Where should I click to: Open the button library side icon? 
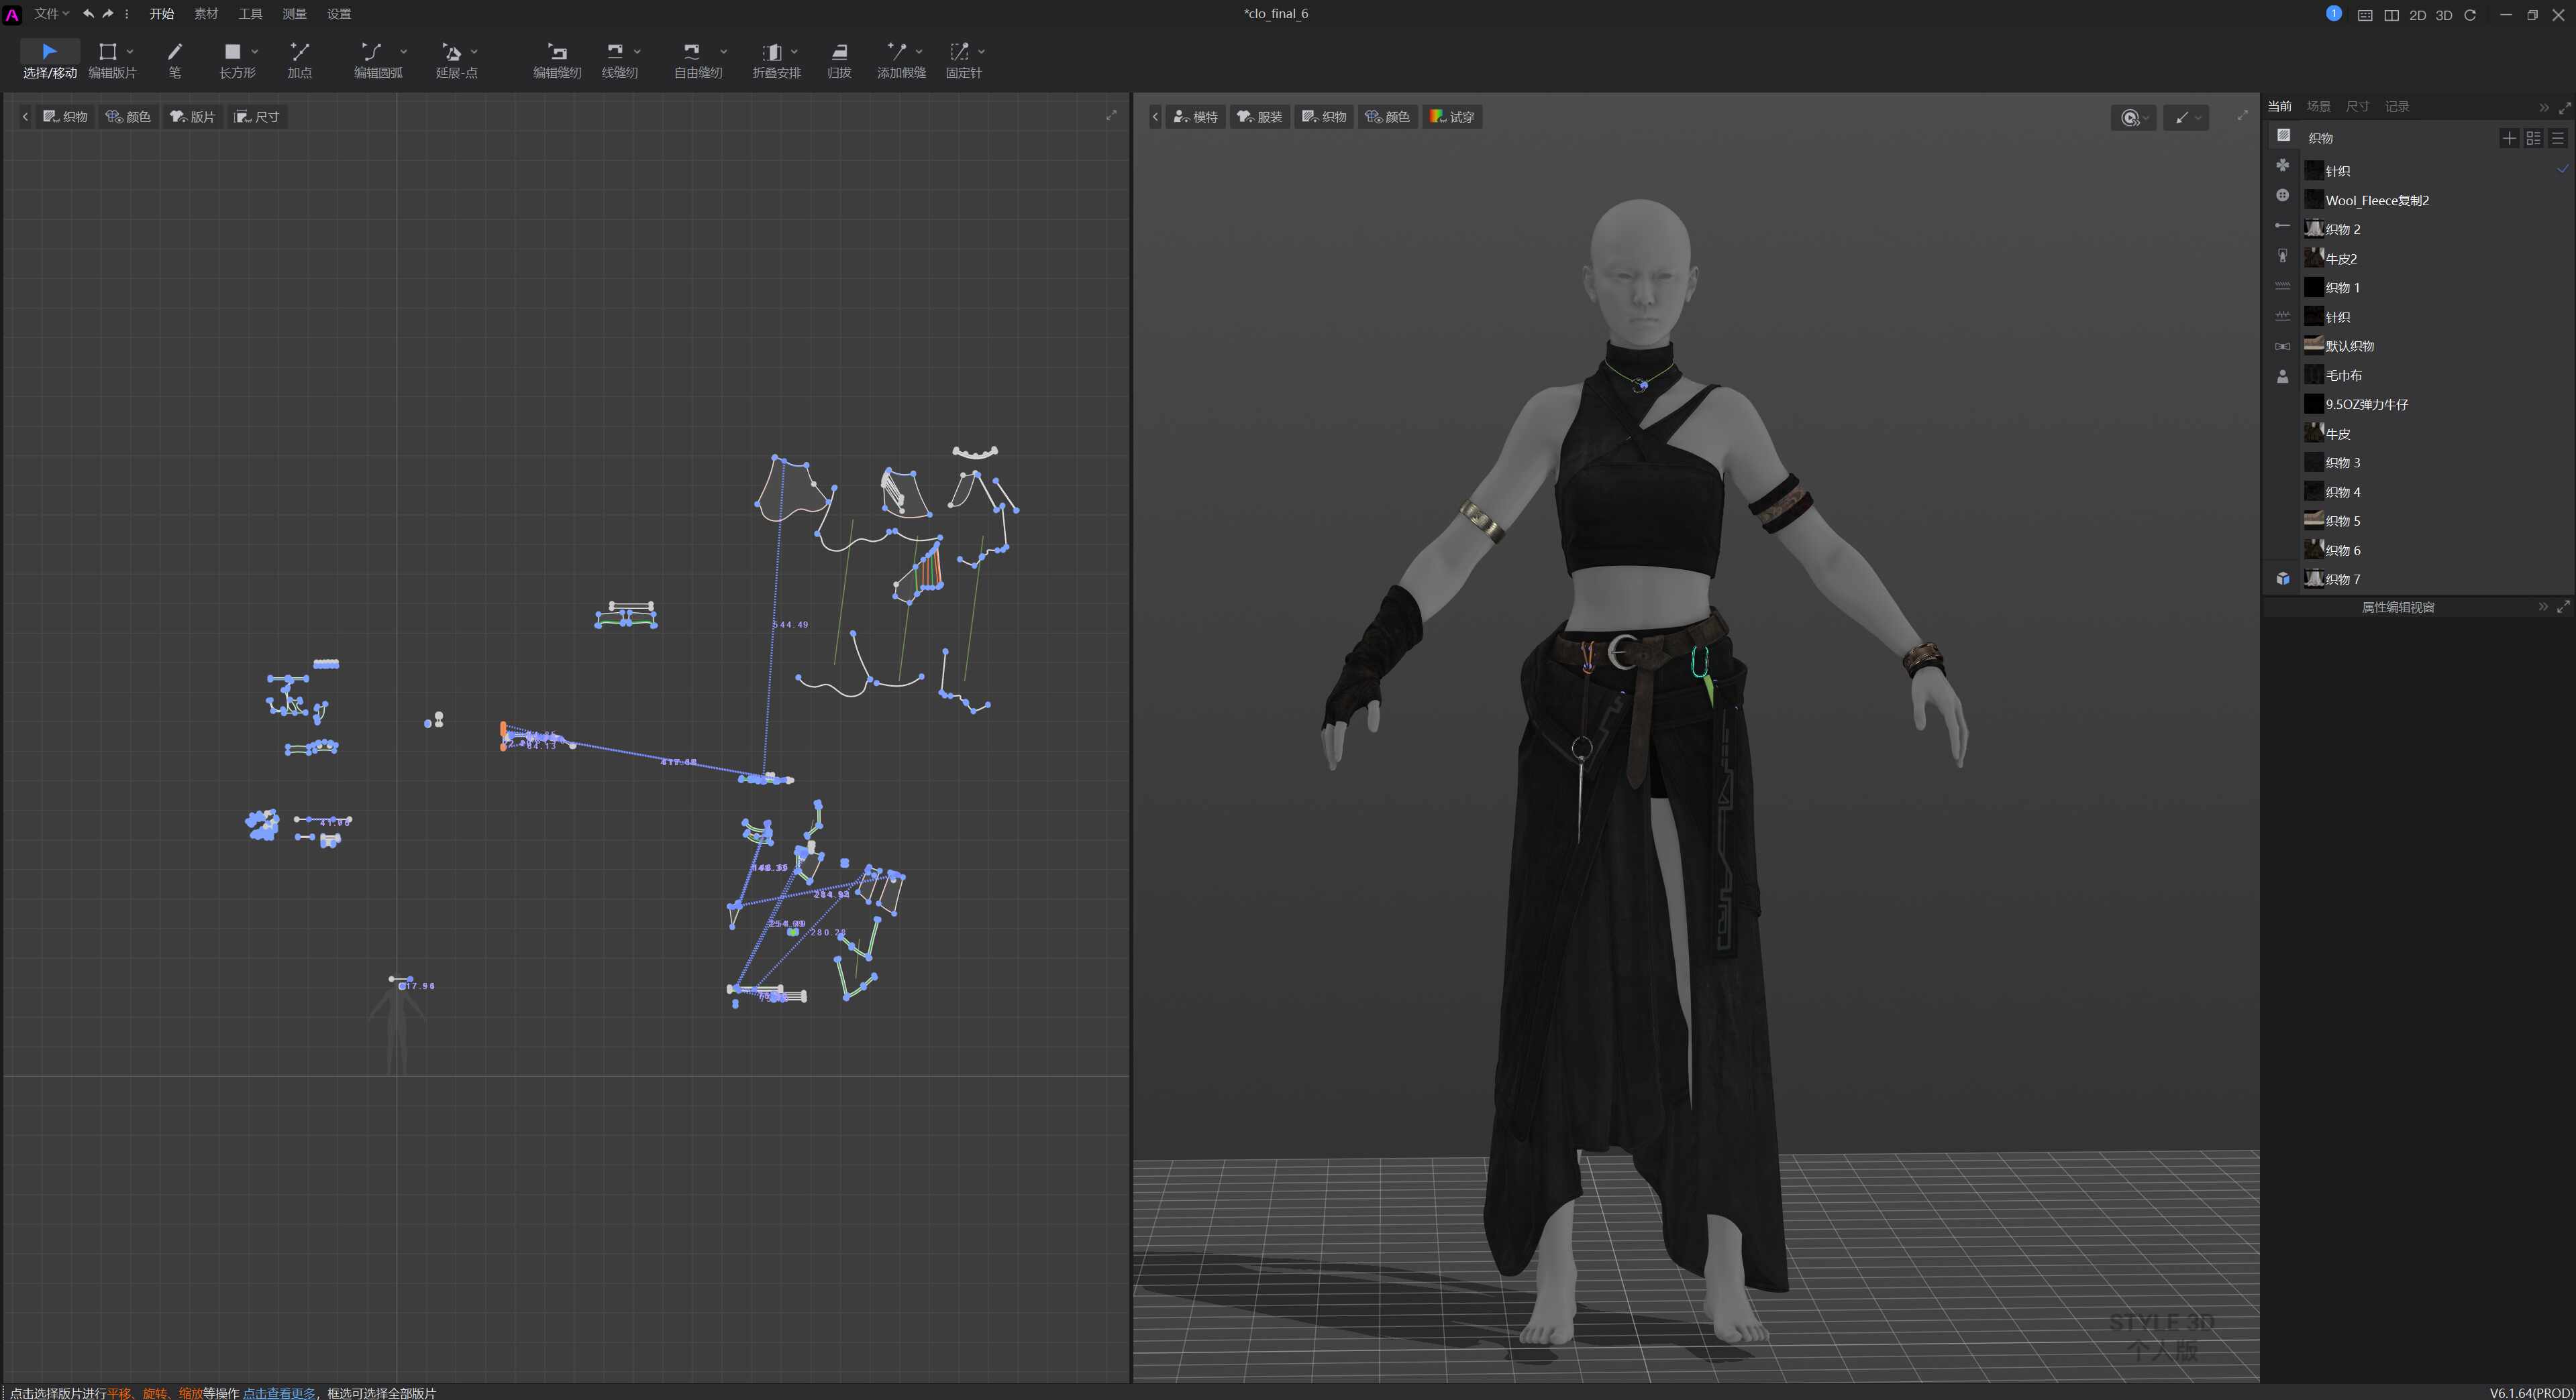[2282, 195]
